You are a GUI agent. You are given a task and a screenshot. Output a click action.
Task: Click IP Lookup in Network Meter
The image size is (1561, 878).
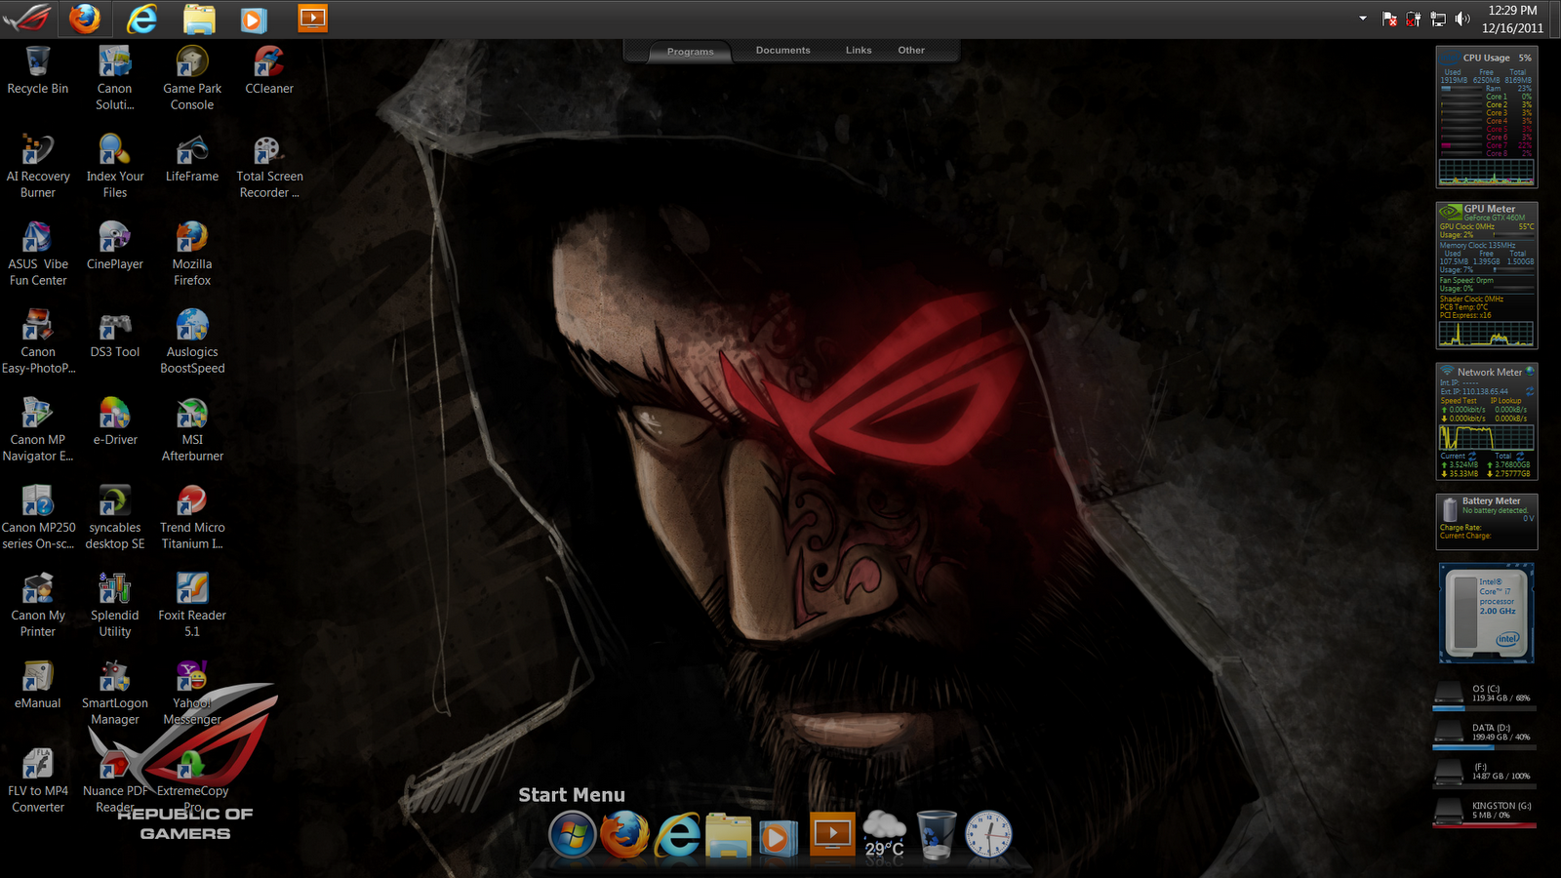tap(1505, 401)
